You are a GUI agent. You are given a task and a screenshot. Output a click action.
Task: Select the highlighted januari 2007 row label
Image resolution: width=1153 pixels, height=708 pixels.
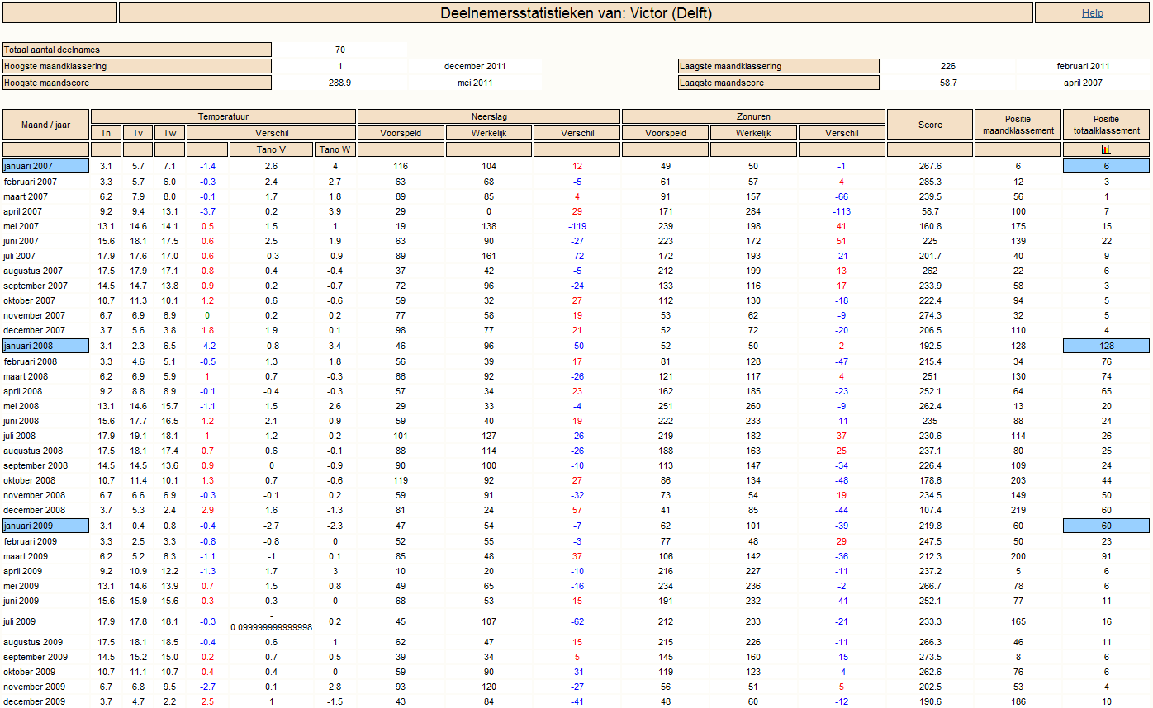(45, 166)
